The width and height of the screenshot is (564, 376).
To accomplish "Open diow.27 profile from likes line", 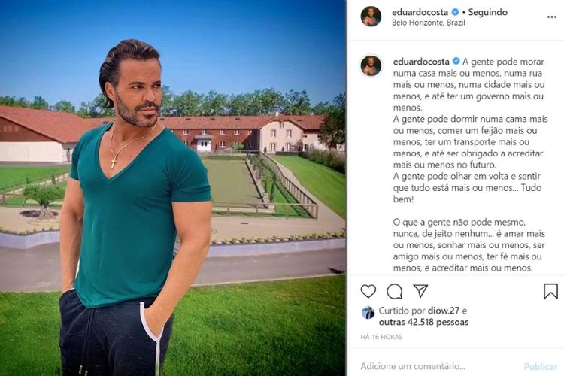I will pos(444,311).
